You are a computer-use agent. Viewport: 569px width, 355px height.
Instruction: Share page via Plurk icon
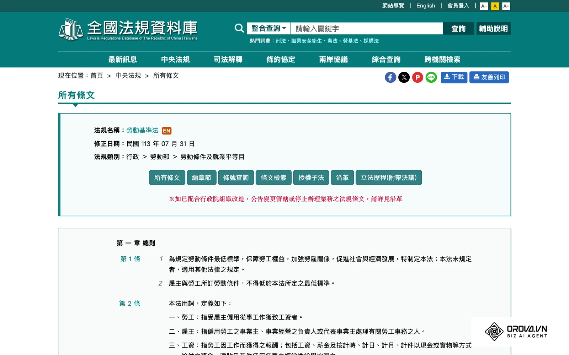click(418, 77)
